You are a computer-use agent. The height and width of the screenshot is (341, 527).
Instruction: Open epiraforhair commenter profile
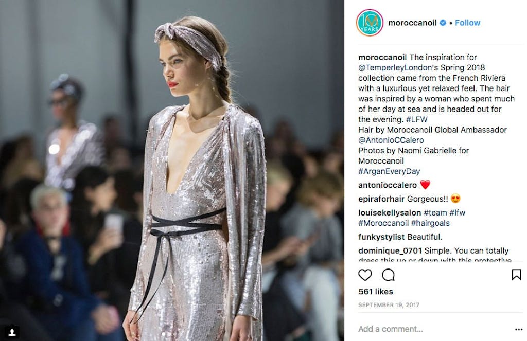(x=381, y=199)
